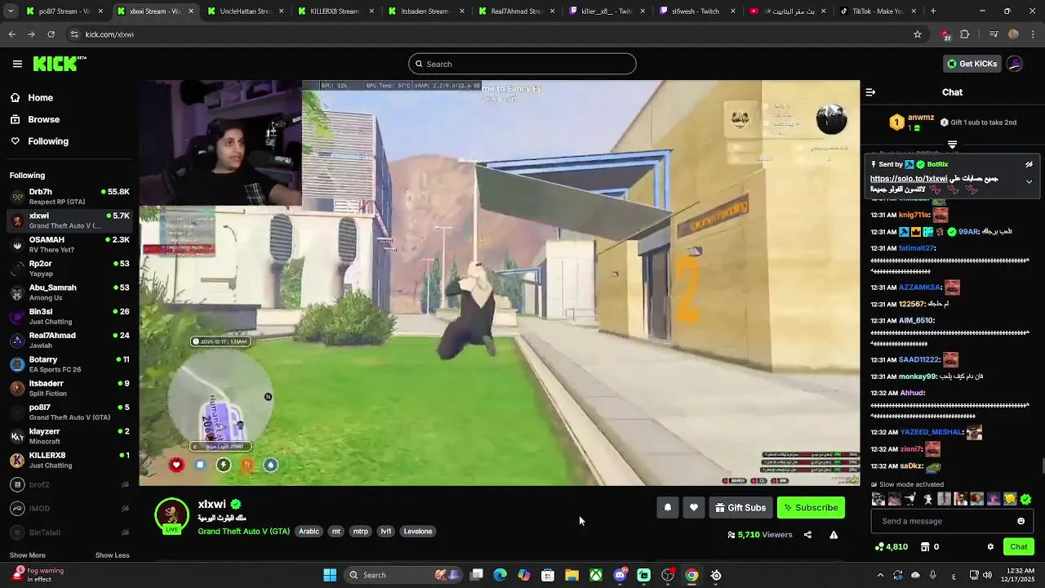The height and width of the screenshot is (588, 1045).
Task: Open Windows Start menu
Action: pyautogui.click(x=330, y=575)
